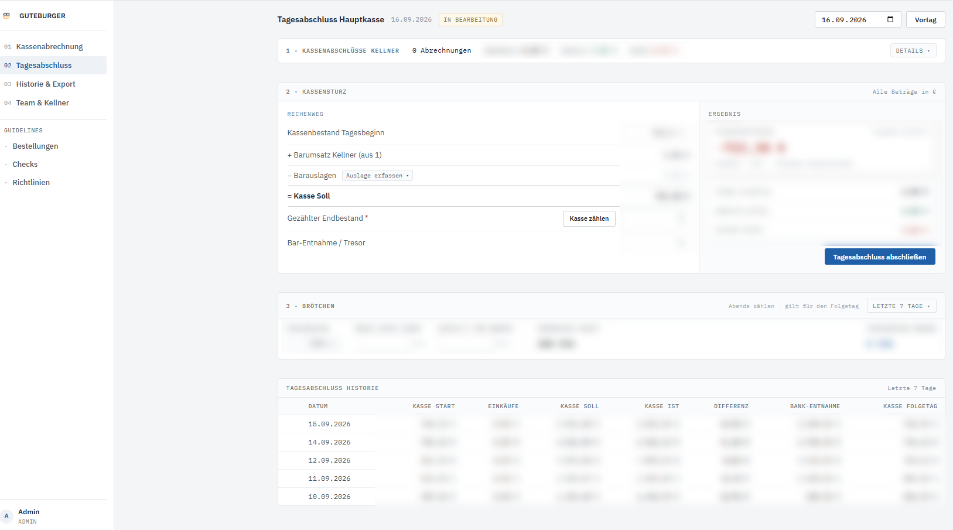Expand LETZTE 7 TAGE in Brötchen section

(901, 306)
